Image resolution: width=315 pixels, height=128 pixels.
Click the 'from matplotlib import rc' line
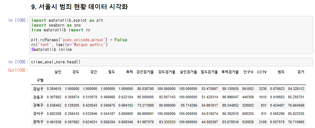point(61,30)
